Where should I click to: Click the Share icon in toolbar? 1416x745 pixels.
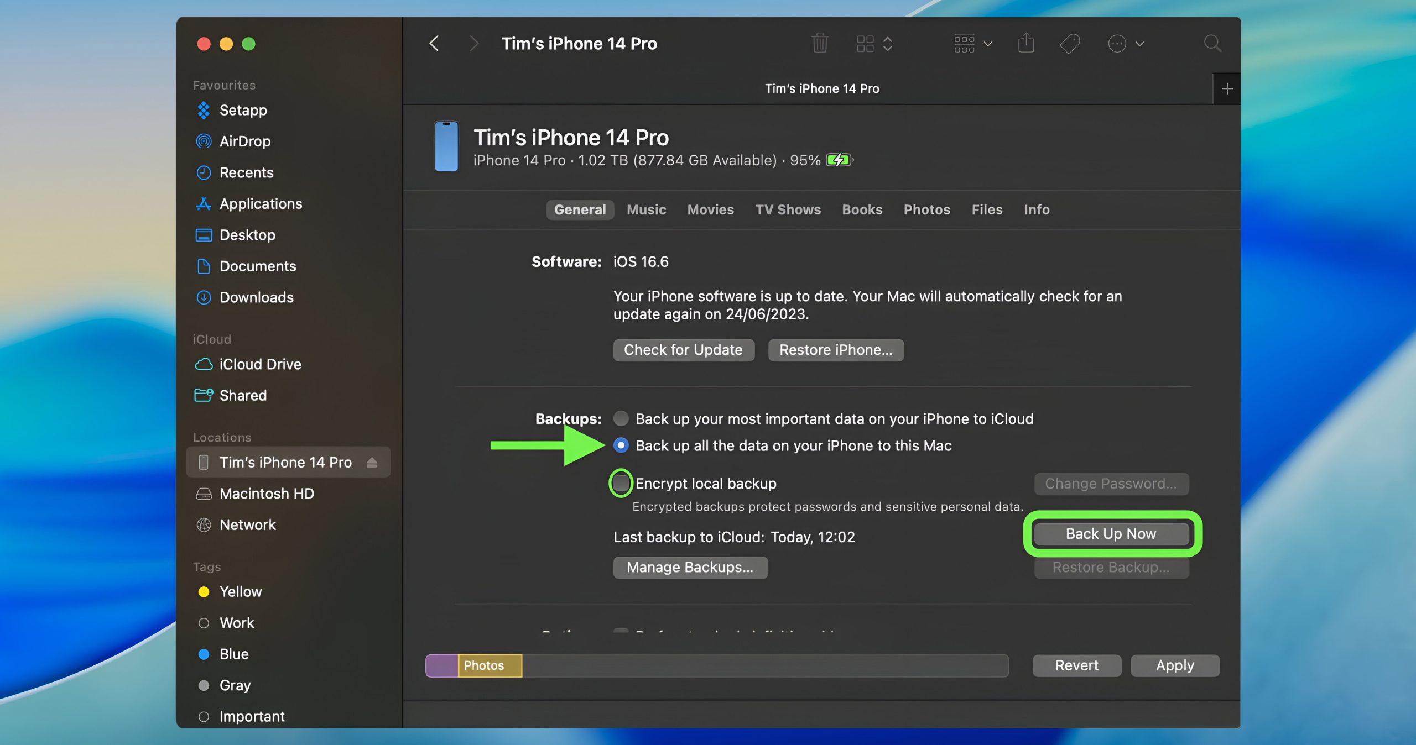click(1026, 43)
